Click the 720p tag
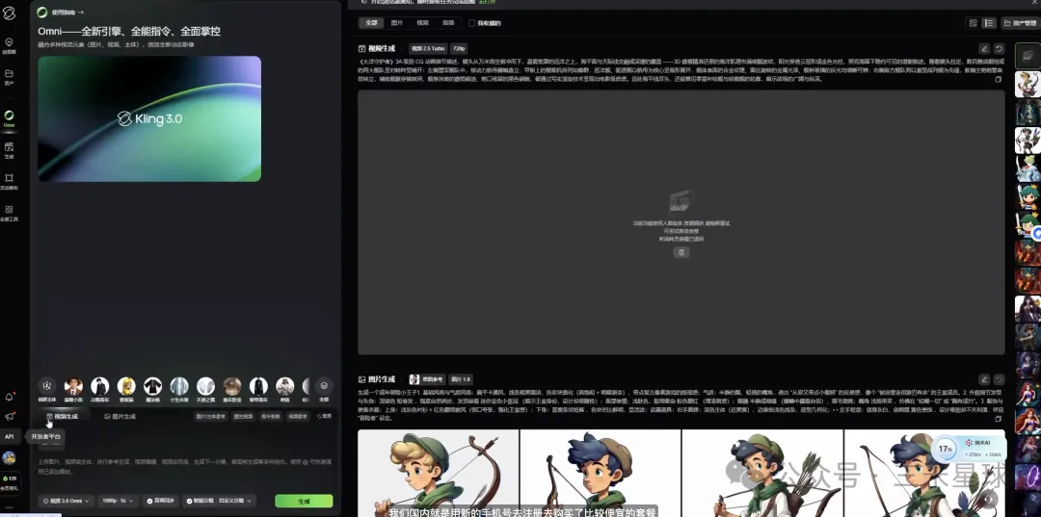The width and height of the screenshot is (1041, 517). [x=459, y=48]
